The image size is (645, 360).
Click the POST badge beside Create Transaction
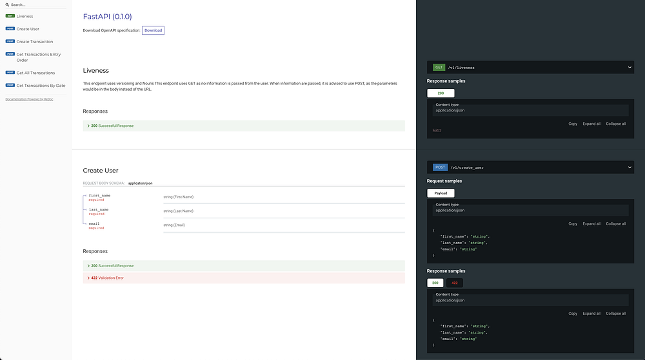(10, 41)
